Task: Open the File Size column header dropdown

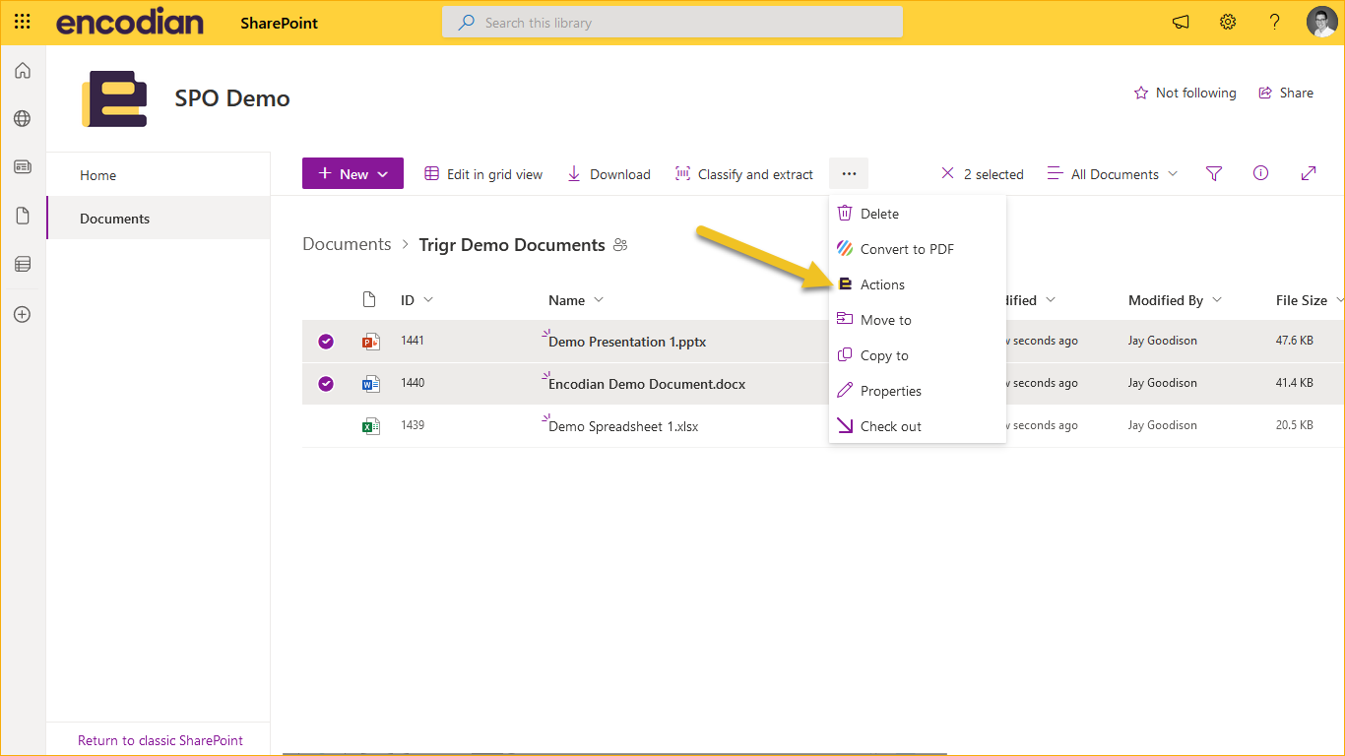Action: [1309, 300]
